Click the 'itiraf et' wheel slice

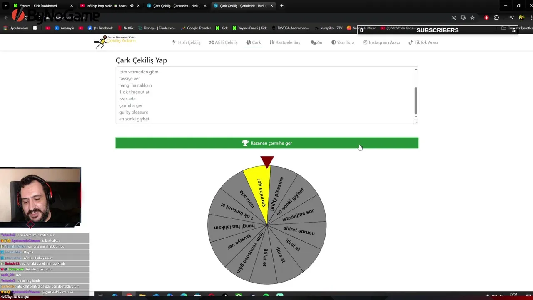pos(293,245)
